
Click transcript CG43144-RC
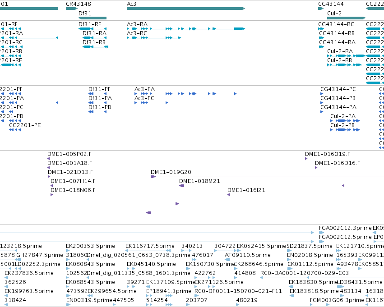321,29
